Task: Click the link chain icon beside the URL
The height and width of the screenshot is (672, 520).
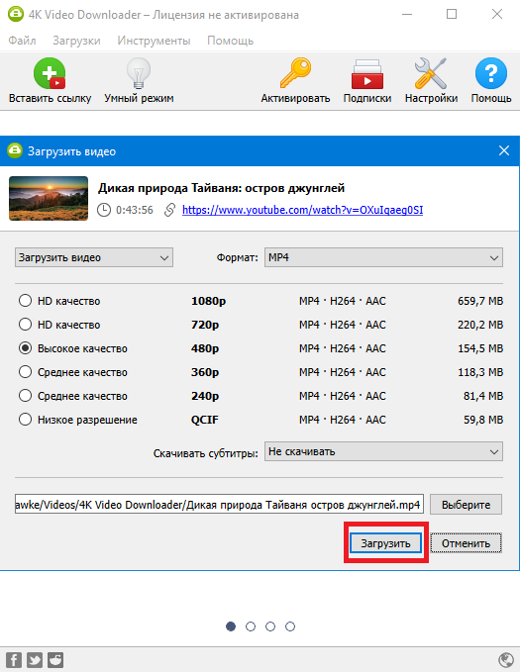Action: 169,210
